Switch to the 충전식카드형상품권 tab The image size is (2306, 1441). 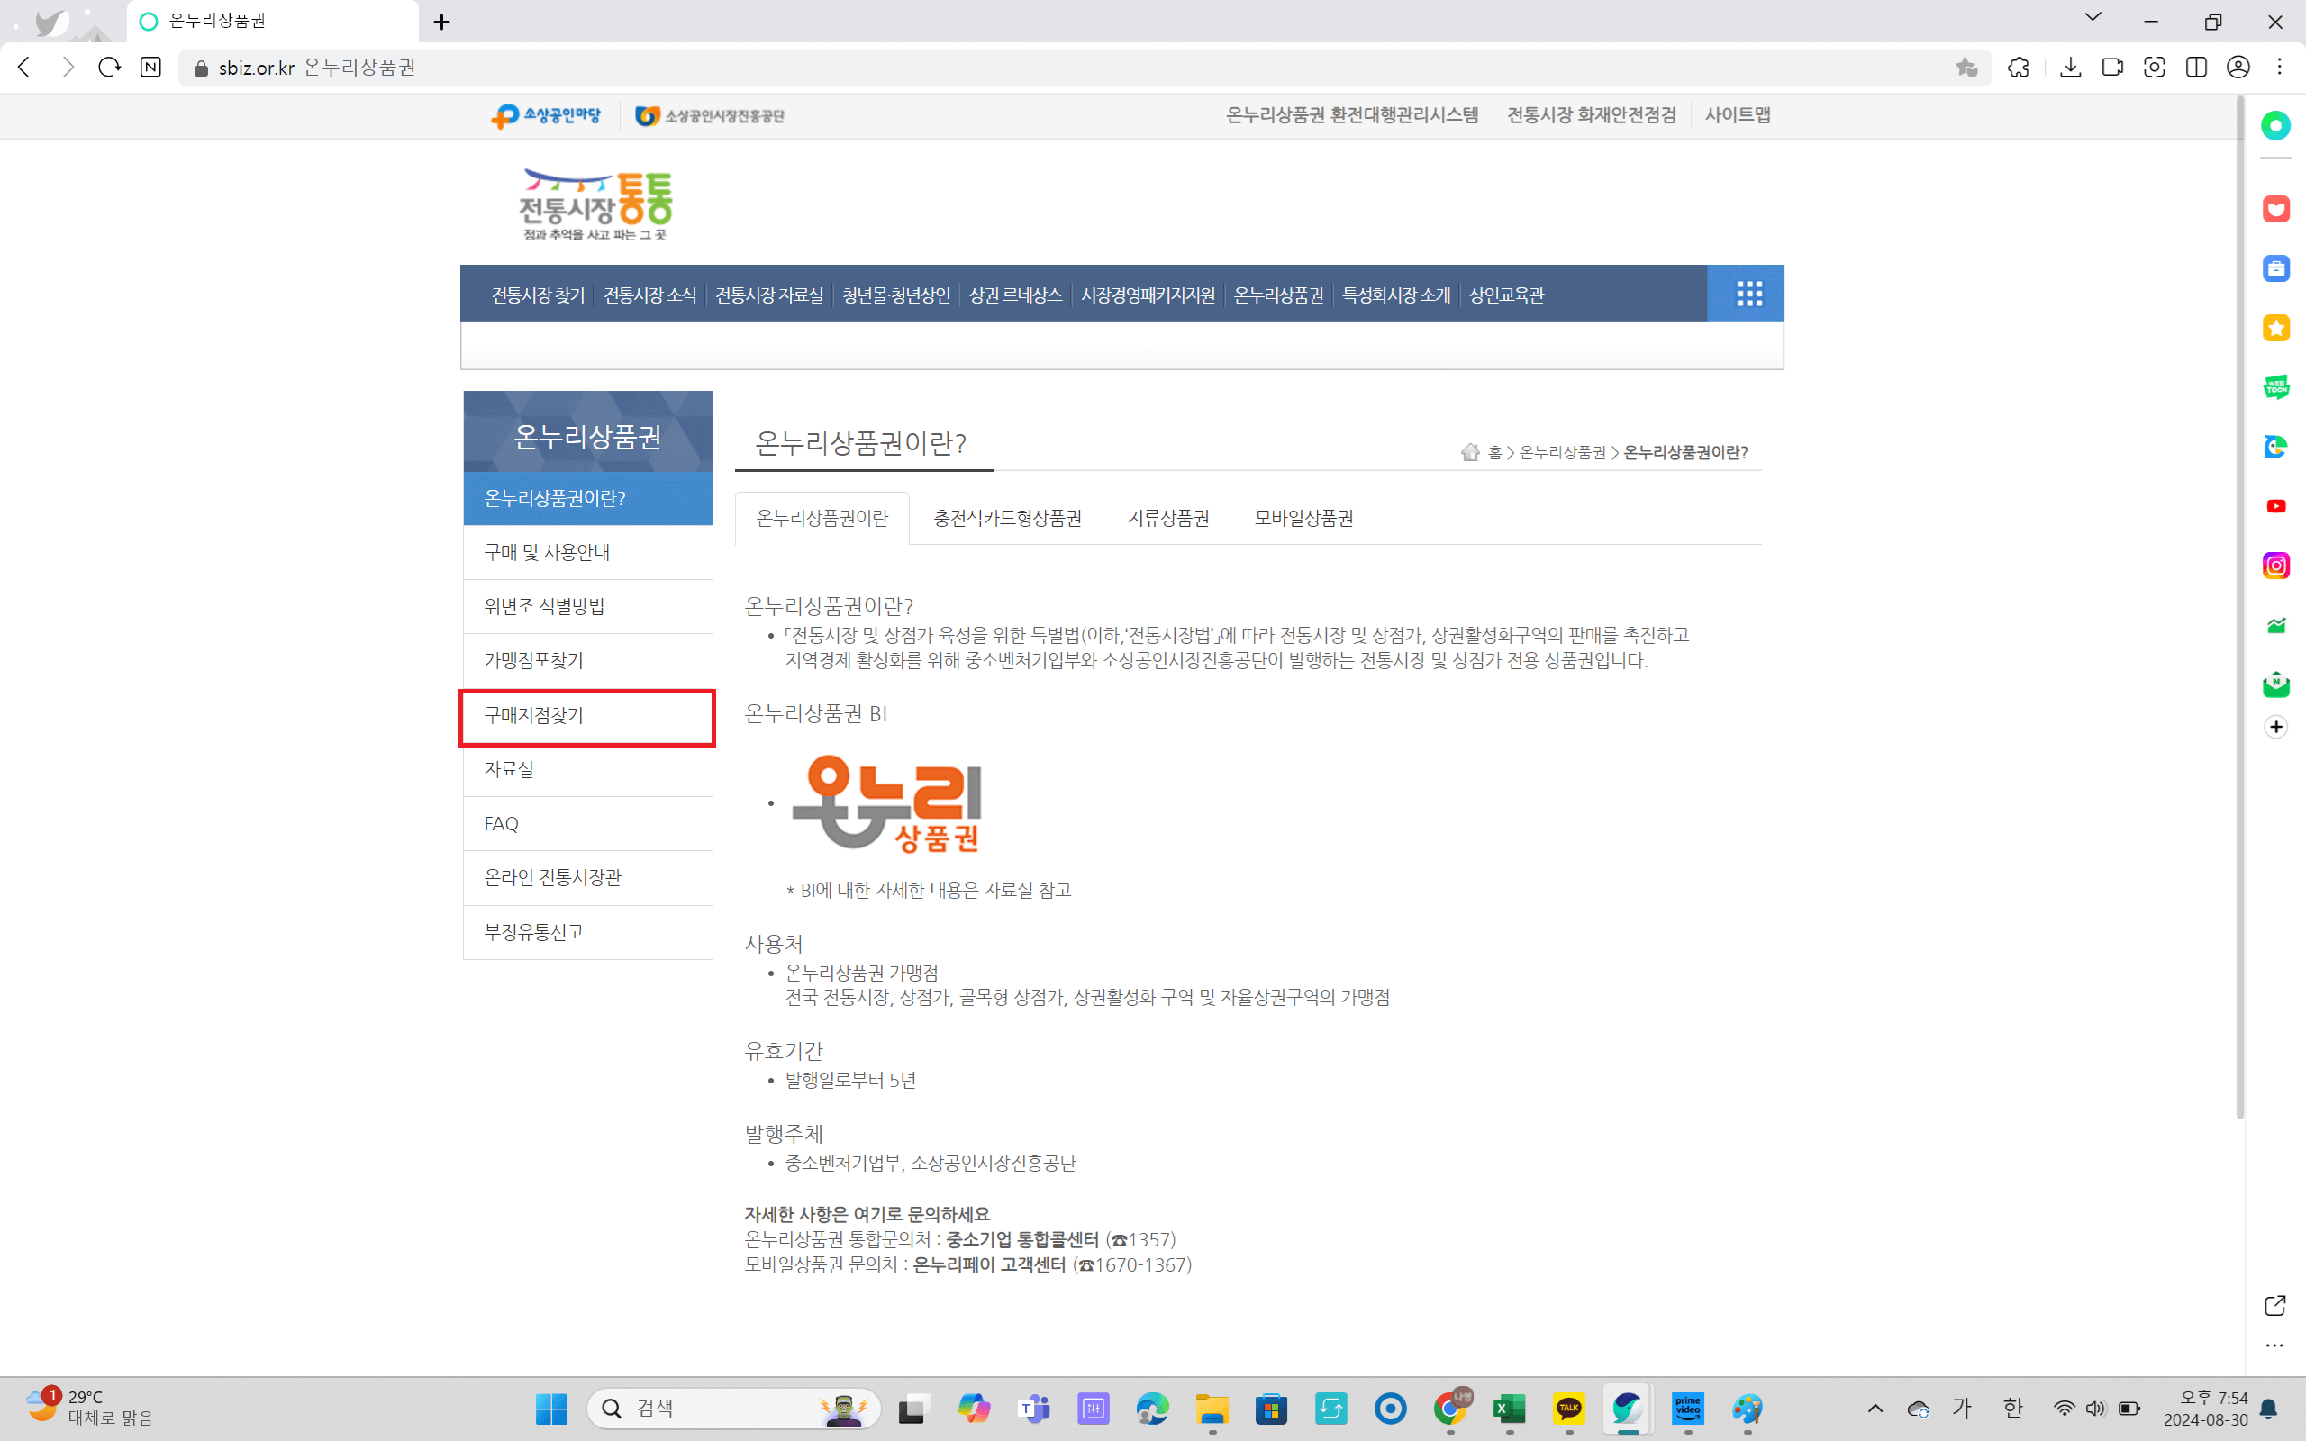[1007, 518]
